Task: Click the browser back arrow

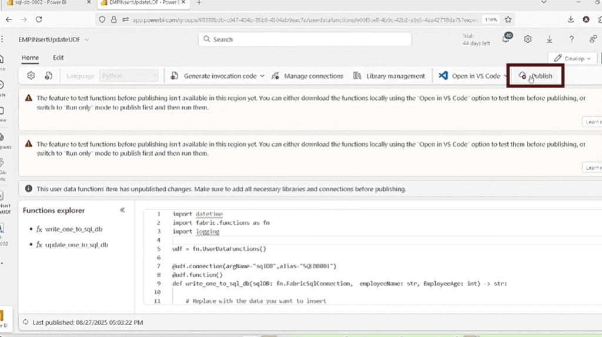Action: [9, 19]
